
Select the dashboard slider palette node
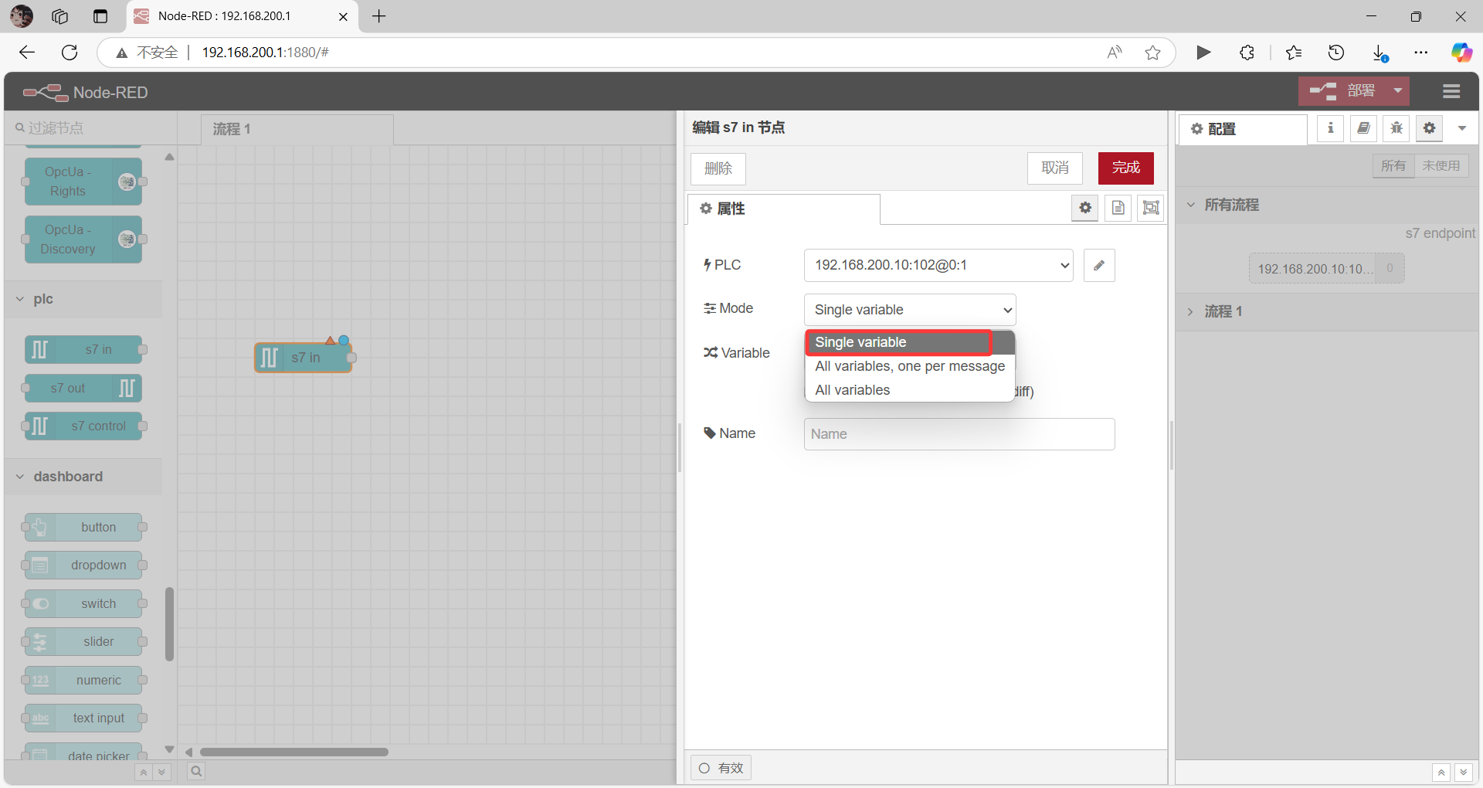pyautogui.click(x=83, y=642)
